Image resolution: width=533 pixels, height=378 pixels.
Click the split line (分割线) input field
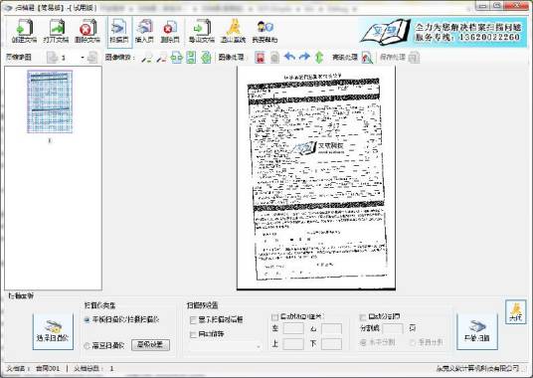tap(393, 328)
